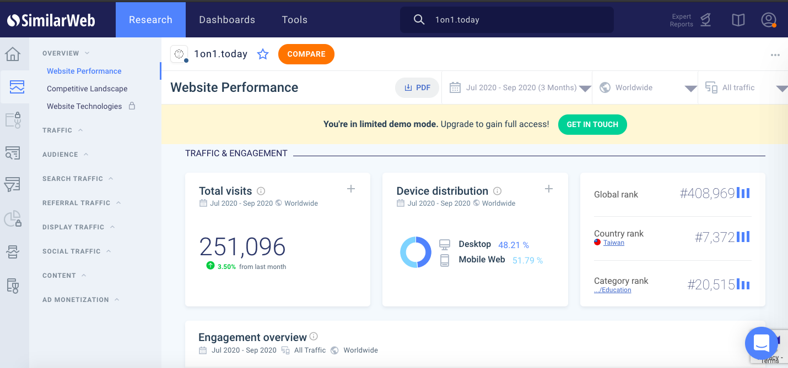Open the date range dropdown
Image resolution: width=788 pixels, height=368 pixels.
pos(520,88)
